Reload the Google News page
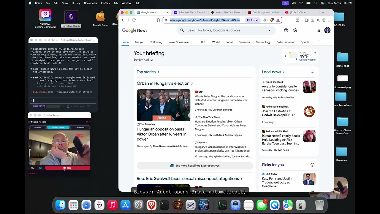380x214 pixels. coord(134,20)
